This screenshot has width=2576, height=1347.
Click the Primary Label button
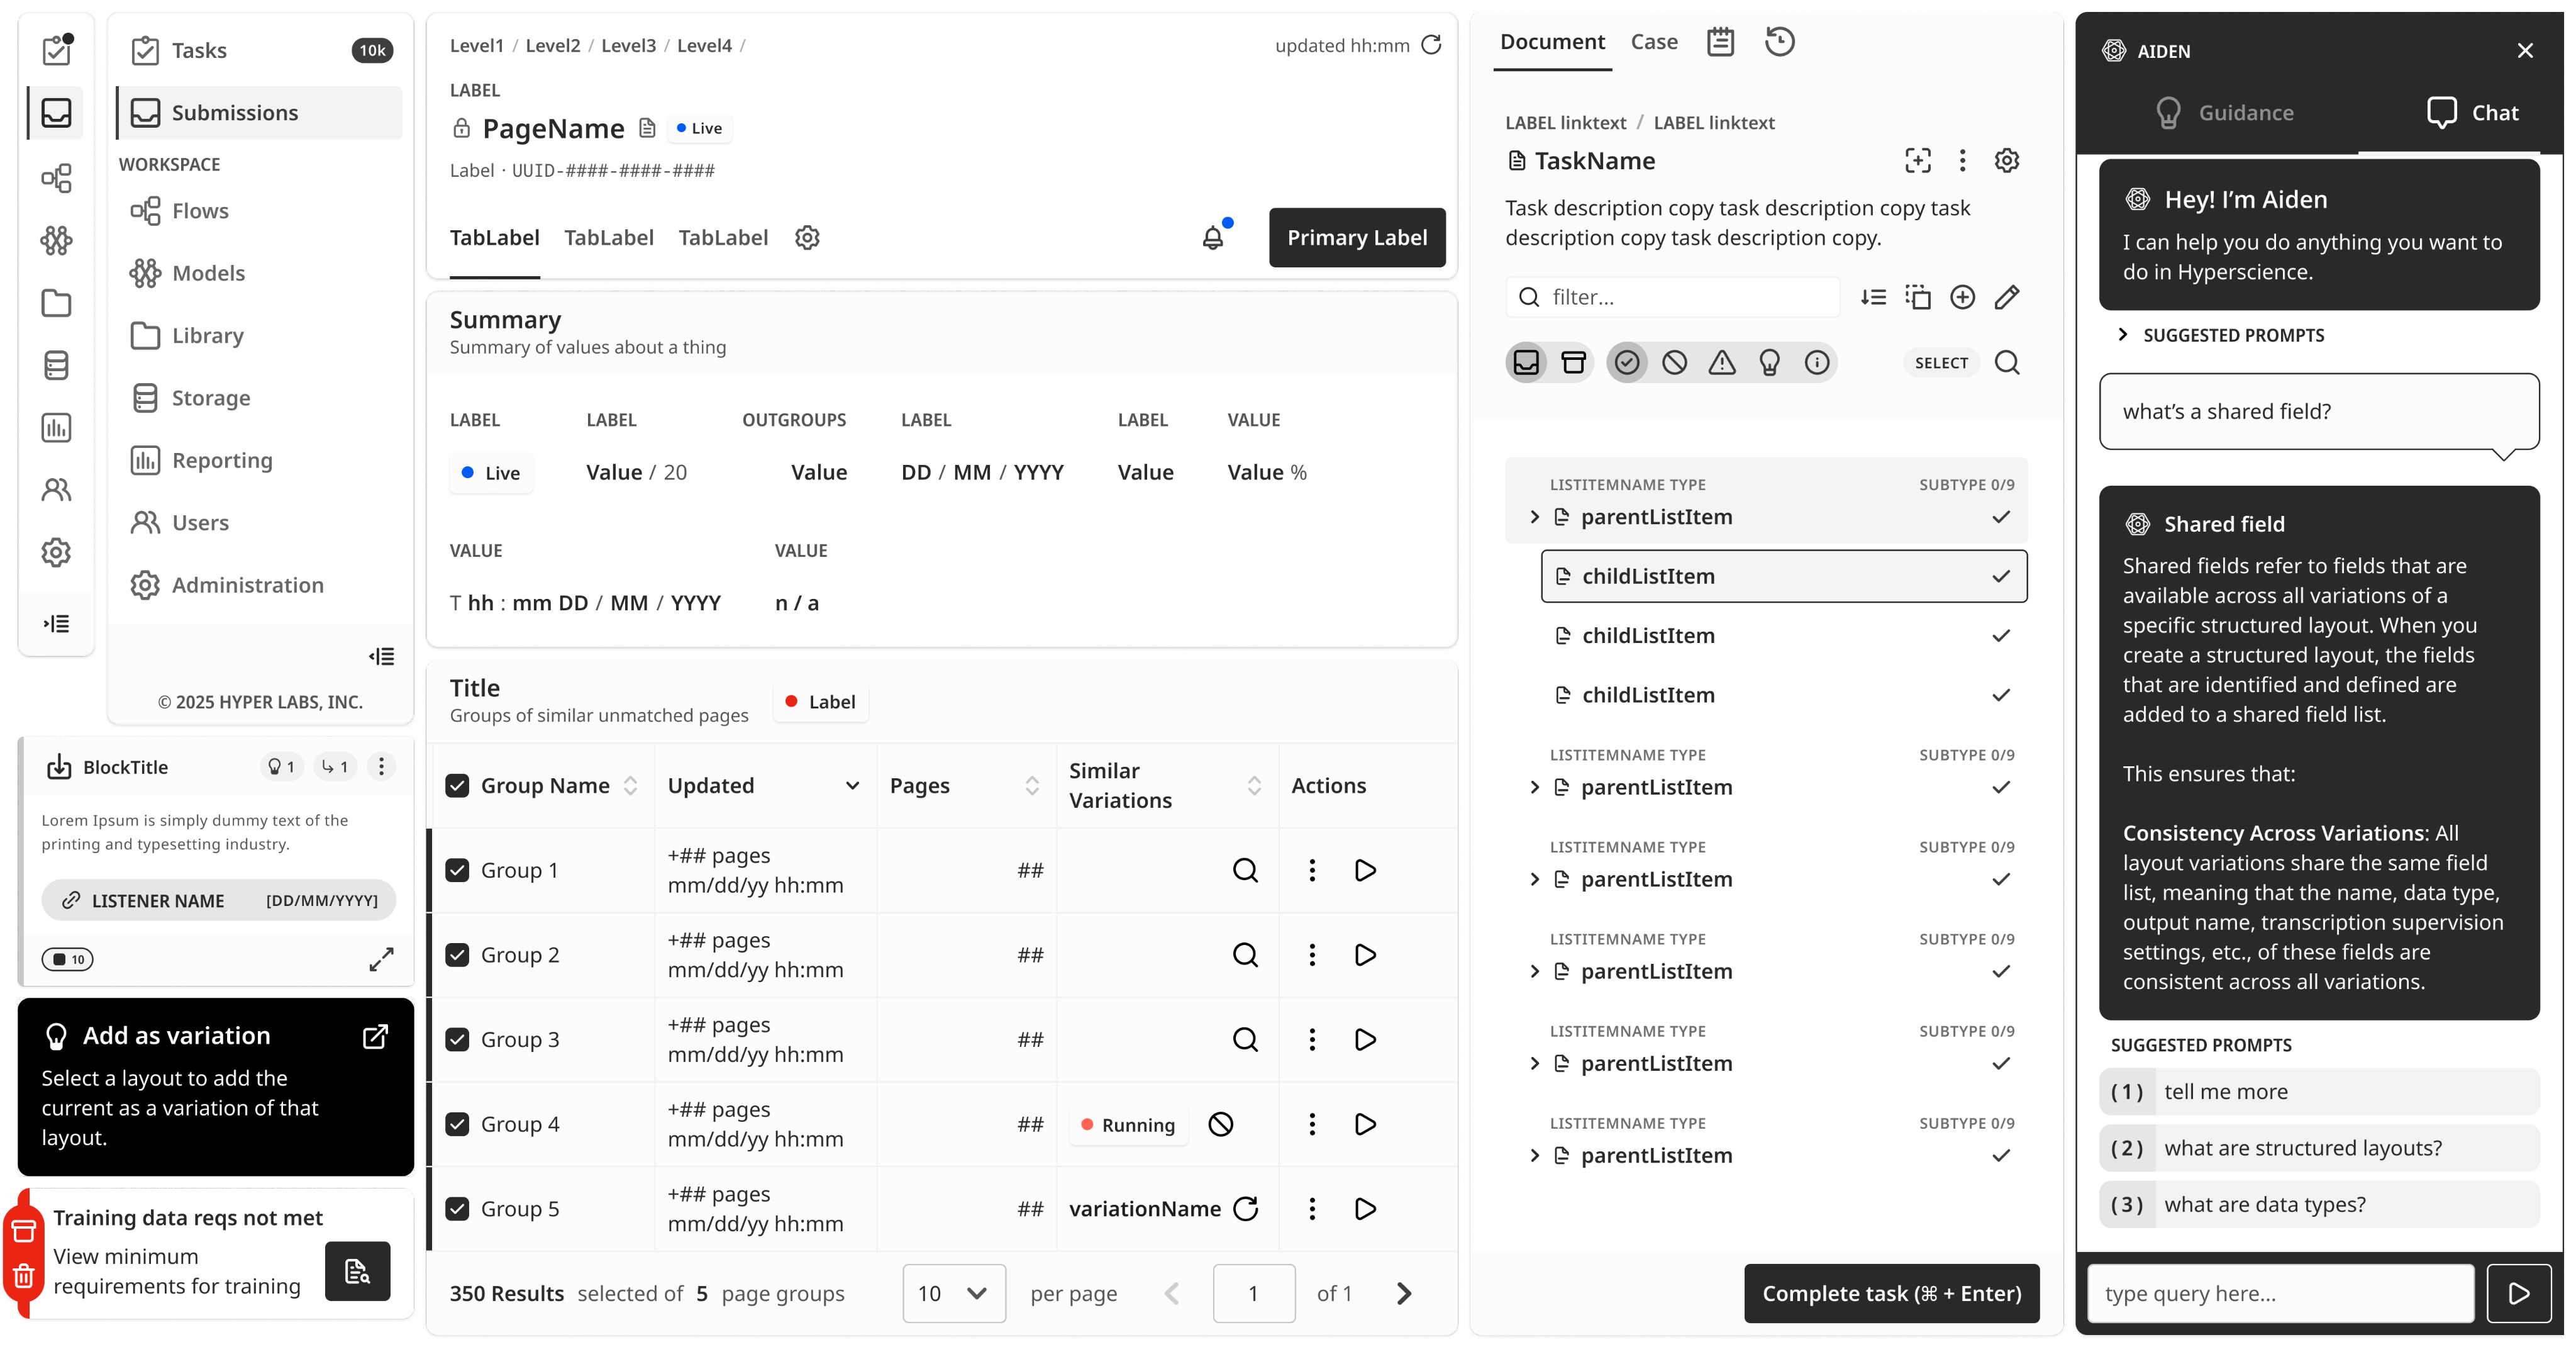(1356, 237)
